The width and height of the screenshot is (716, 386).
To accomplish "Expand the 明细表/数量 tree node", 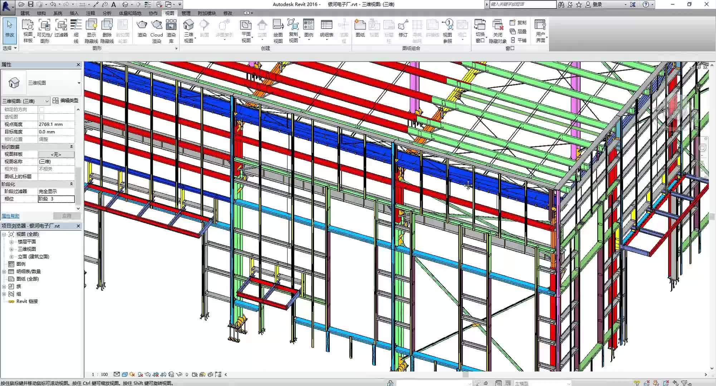I will [x=4, y=272].
